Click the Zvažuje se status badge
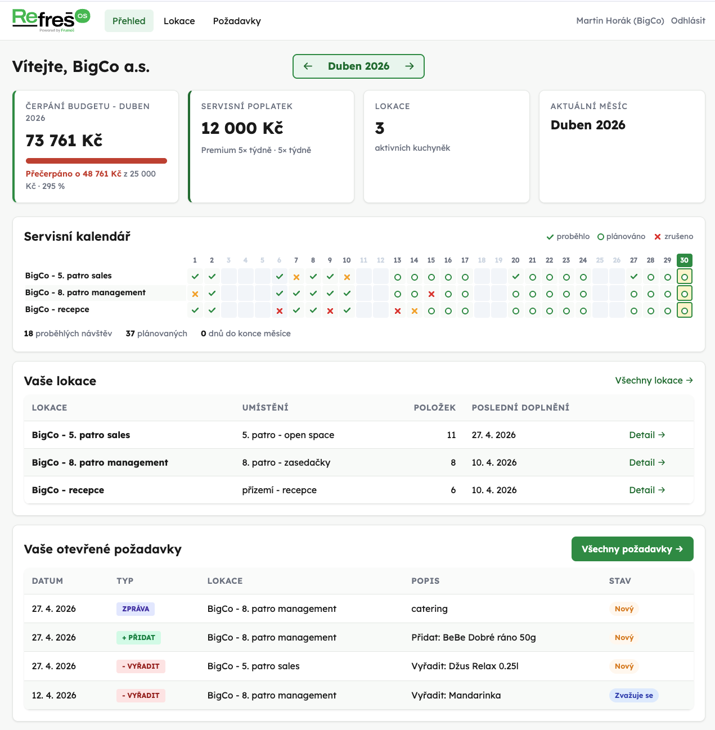 [633, 695]
